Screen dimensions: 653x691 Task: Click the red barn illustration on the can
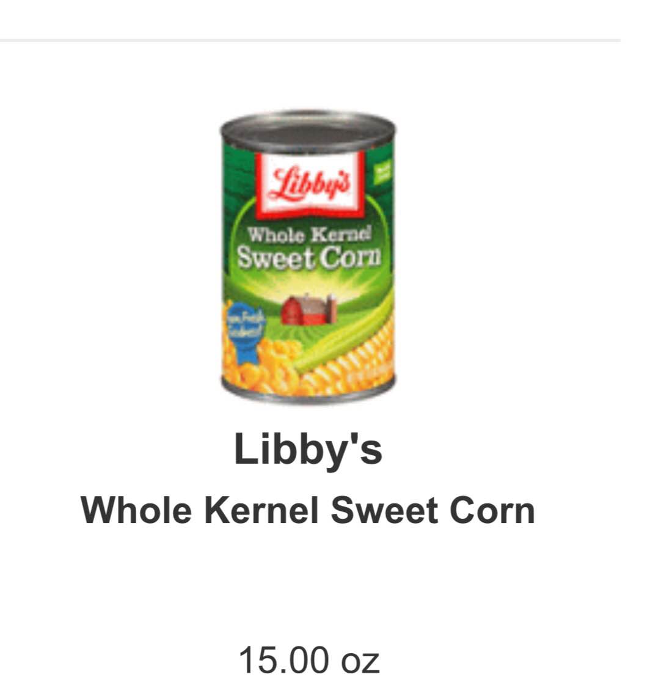pos(304,310)
